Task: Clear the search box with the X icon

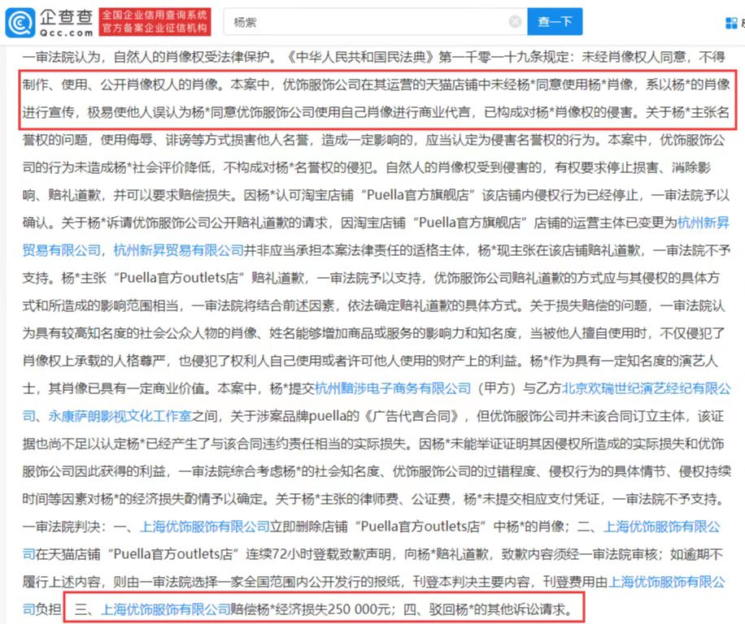Action: pos(515,21)
